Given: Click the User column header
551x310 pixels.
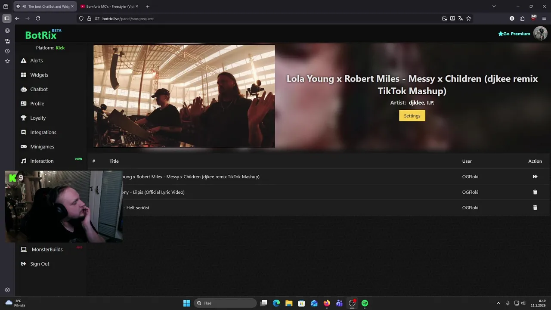Looking at the screenshot, I should (x=467, y=161).
